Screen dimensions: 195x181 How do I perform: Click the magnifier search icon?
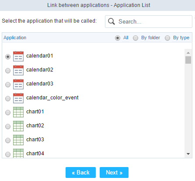[x=111, y=21]
